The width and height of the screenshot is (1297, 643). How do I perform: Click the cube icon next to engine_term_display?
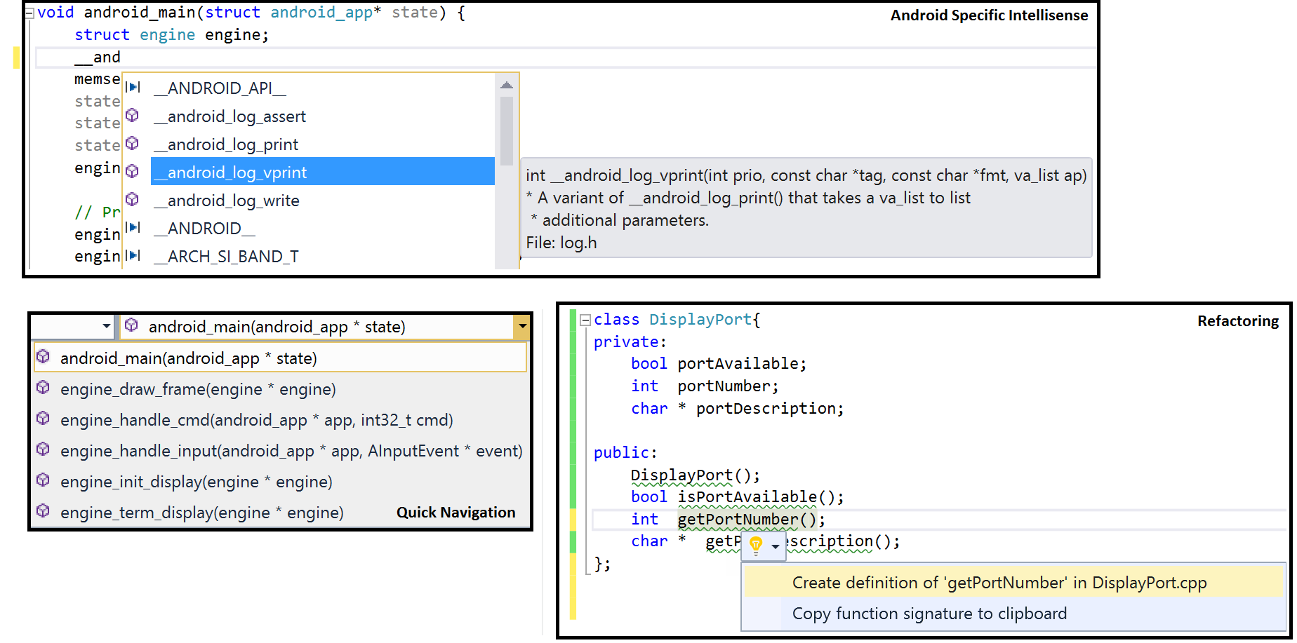coord(44,511)
